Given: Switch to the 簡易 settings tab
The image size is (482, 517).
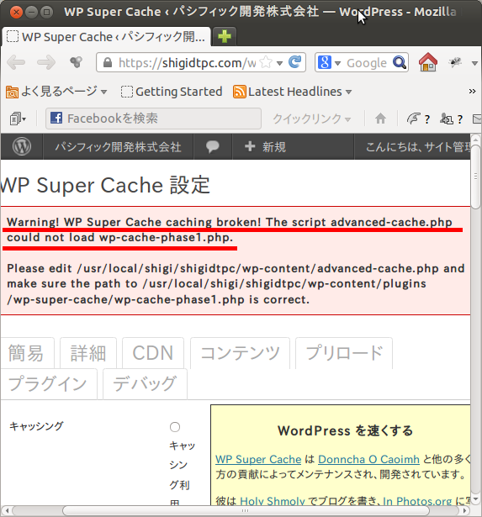Looking at the screenshot, I should point(26,353).
